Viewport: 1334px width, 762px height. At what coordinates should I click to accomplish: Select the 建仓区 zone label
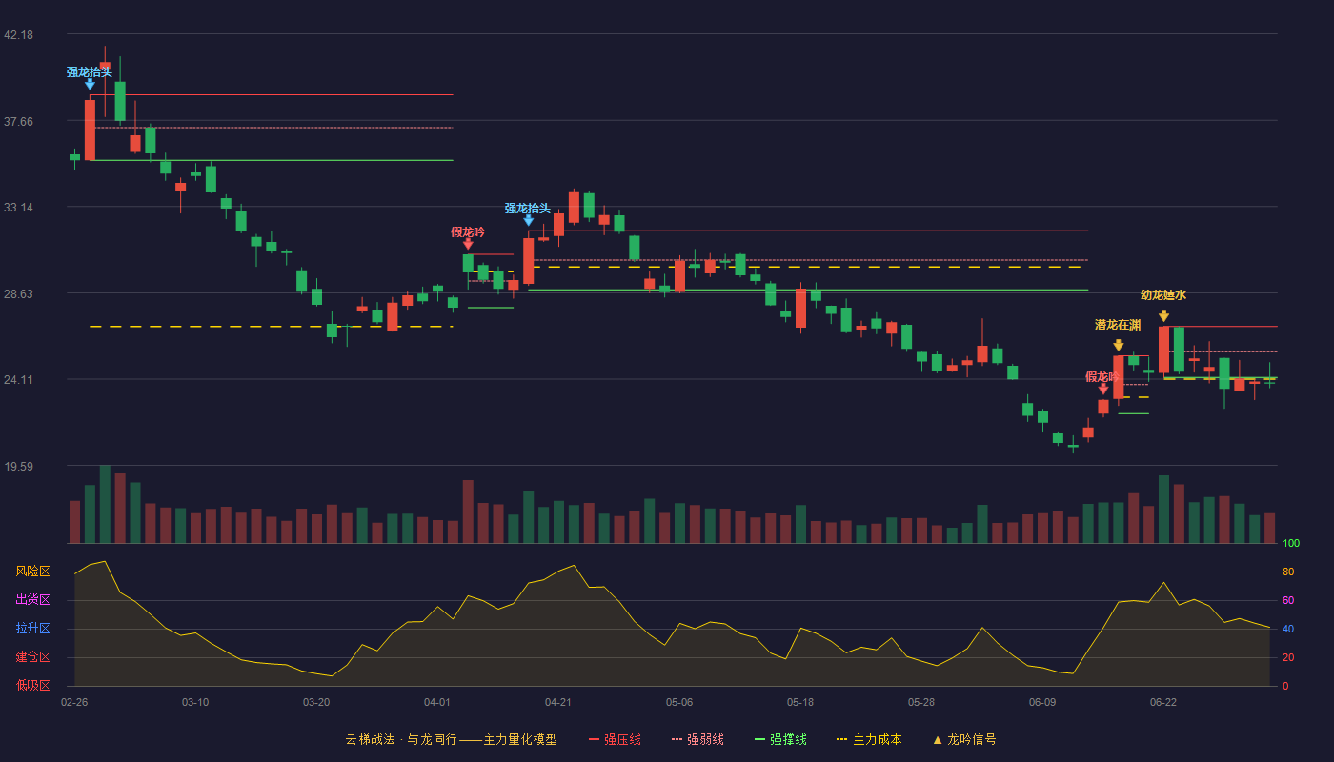[x=32, y=657]
